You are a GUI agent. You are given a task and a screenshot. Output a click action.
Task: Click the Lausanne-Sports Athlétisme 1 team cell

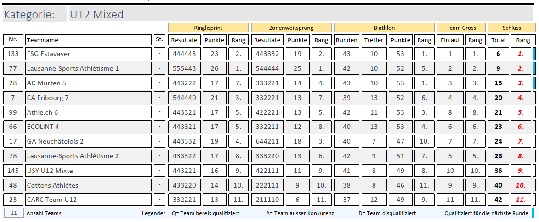[88, 68]
